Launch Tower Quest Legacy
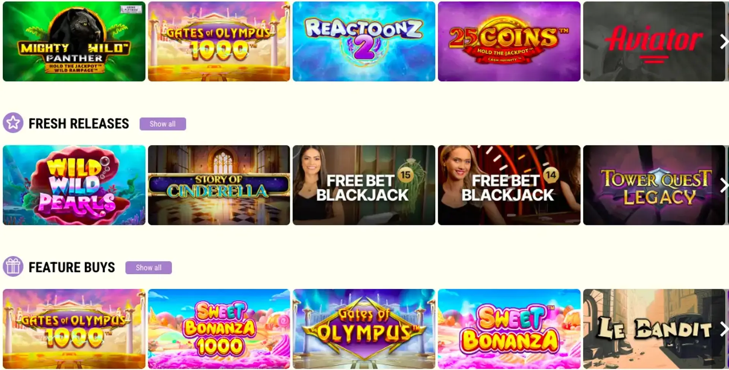 (654, 185)
